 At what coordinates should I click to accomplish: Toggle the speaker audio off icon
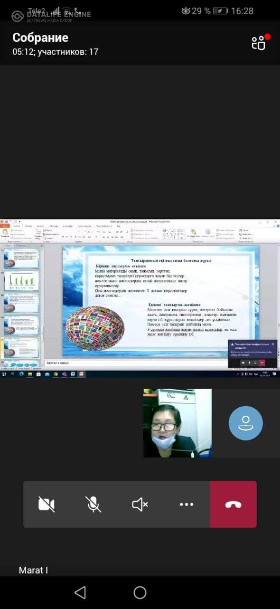[x=140, y=504]
